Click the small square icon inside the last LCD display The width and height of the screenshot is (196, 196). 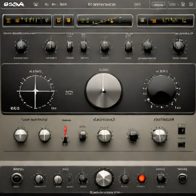[x=142, y=20]
